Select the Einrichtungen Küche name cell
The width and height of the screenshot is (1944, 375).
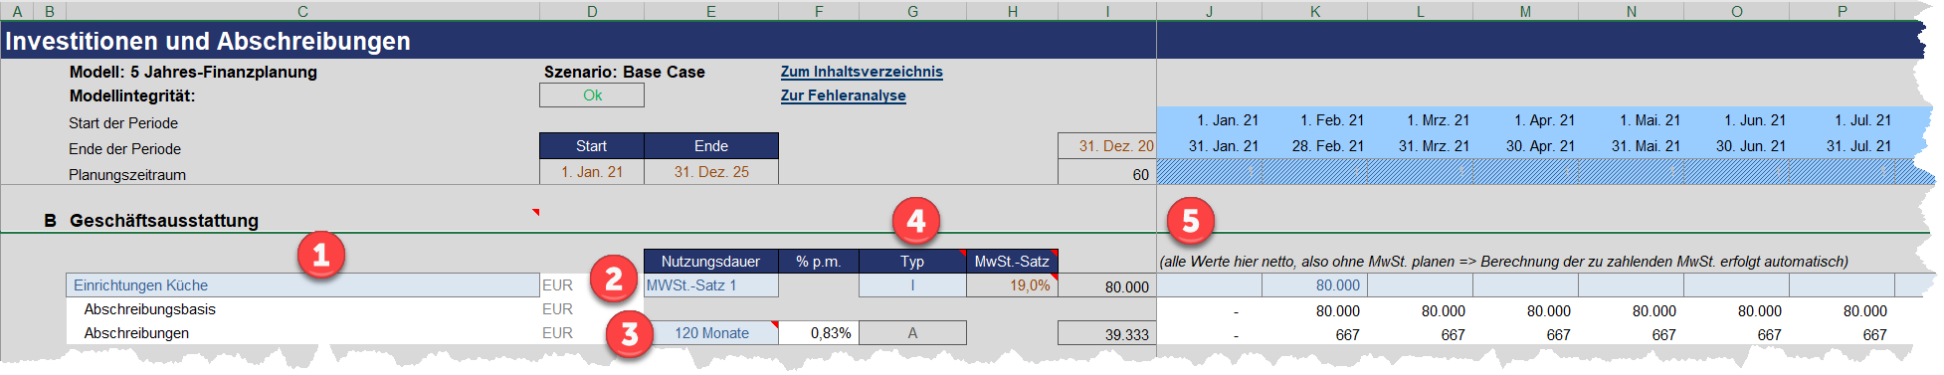(x=303, y=285)
